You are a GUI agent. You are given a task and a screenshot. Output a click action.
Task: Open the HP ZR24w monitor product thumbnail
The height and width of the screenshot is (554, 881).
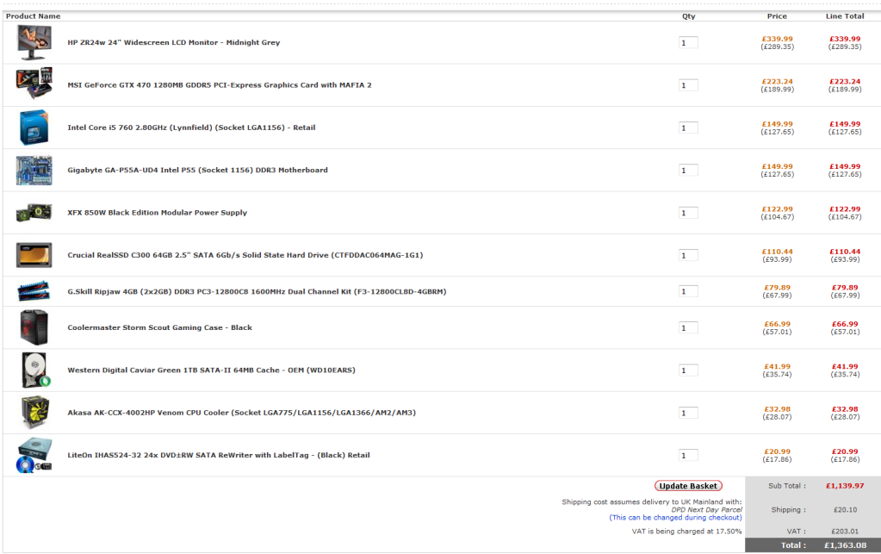coord(34,43)
